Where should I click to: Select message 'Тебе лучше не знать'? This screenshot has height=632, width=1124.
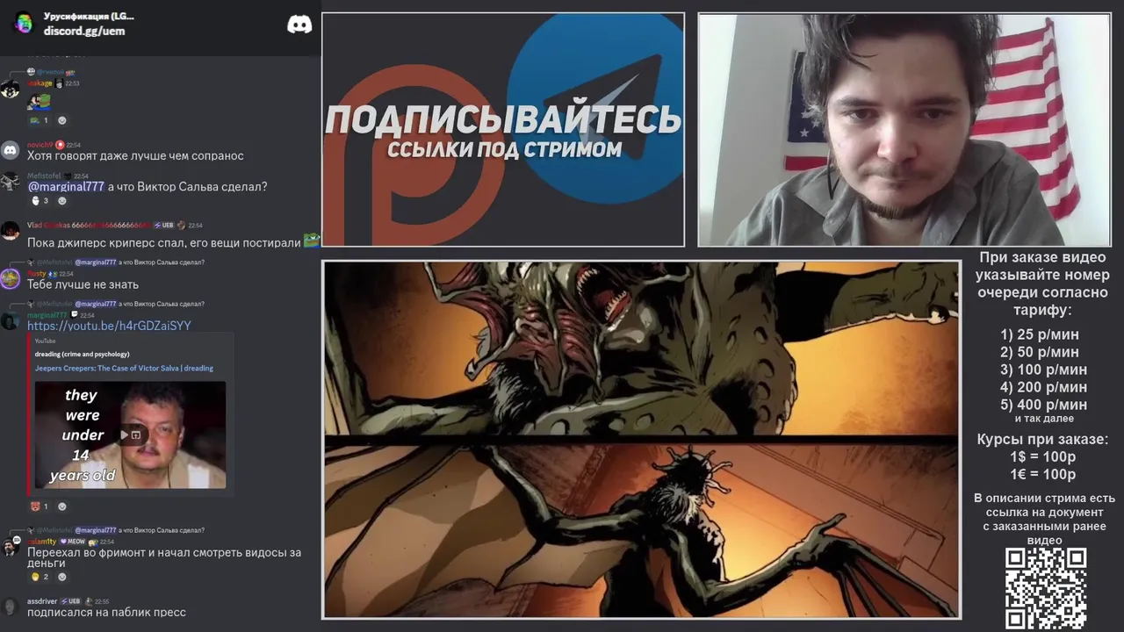pos(83,284)
